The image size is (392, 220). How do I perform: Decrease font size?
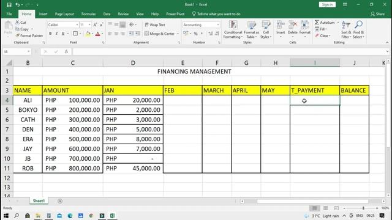coord(101,24)
